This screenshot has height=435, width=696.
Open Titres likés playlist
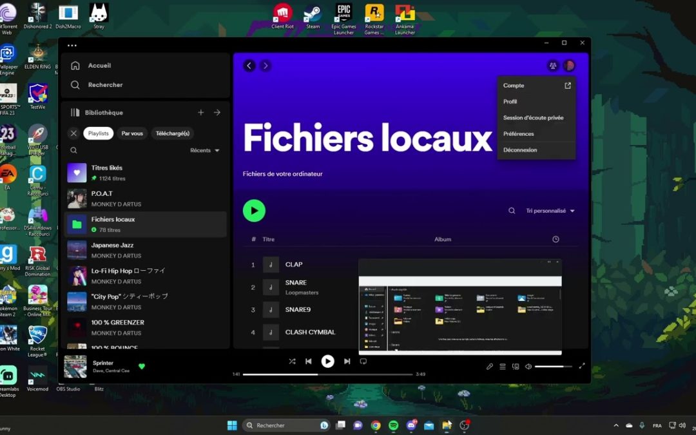146,173
